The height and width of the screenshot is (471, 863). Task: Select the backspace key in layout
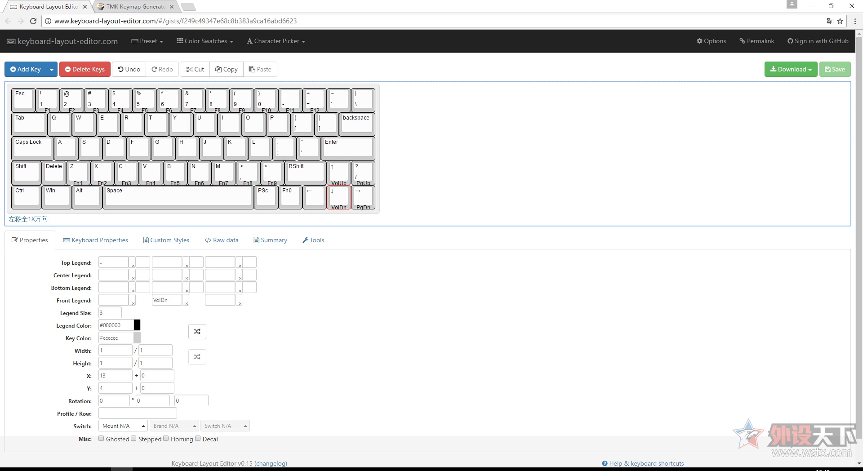click(357, 124)
